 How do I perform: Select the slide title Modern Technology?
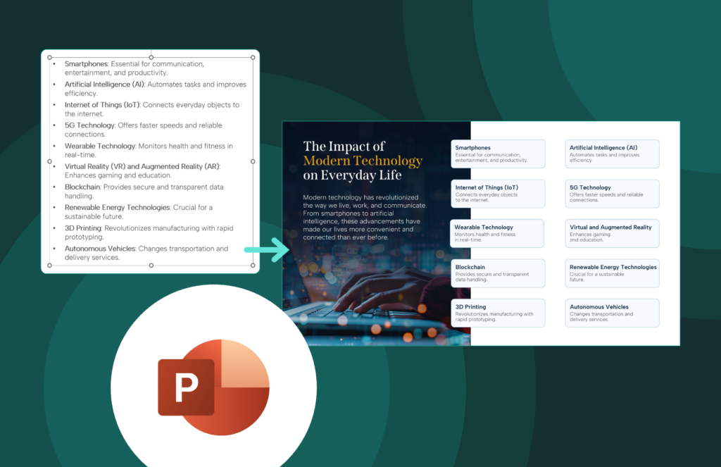point(361,161)
